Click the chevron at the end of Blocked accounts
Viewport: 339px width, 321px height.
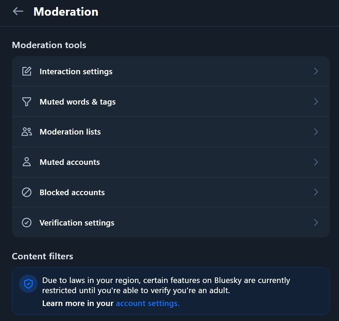316,192
